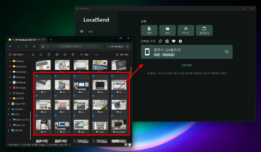Uncheck the checkbox on image 15

(x=37, y=76)
